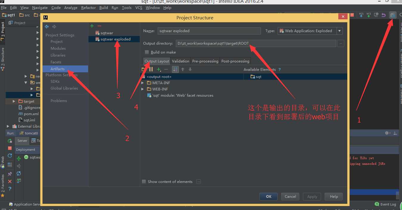
Task: Expand the META-INF folder node
Action: pyautogui.click(x=143, y=83)
